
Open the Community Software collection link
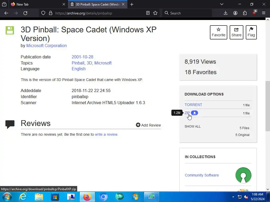click(x=202, y=175)
